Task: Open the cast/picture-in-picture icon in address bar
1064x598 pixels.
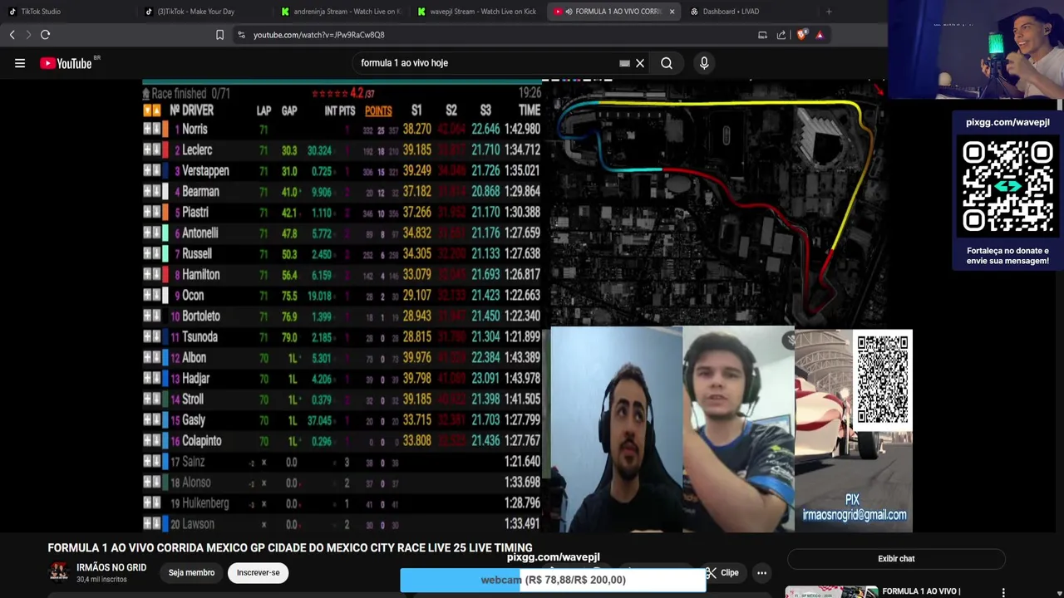Action: pos(762,35)
